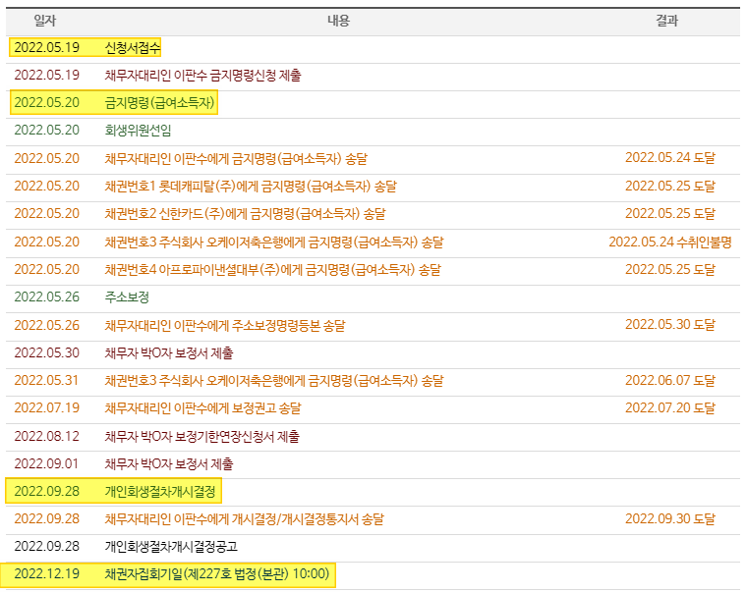Select the 2022.05.31 '채권번호3 주식회사 오케이저축은행에게' entry
The height and width of the screenshot is (593, 747).
[274, 381]
